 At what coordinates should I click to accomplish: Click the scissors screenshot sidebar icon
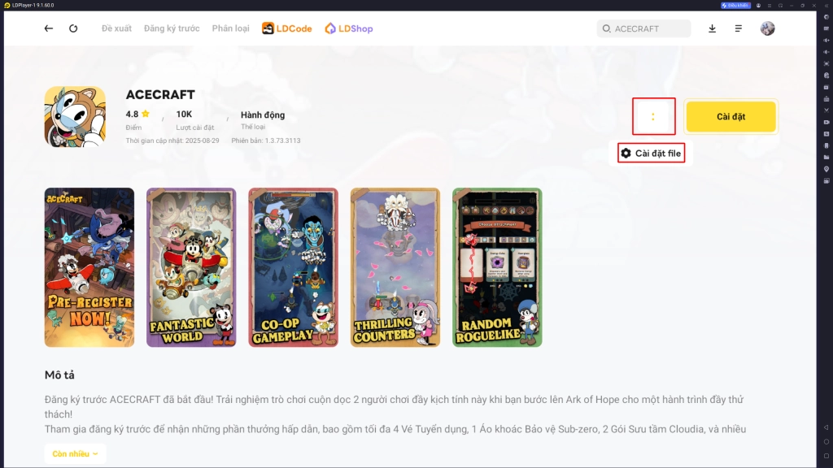(x=826, y=110)
